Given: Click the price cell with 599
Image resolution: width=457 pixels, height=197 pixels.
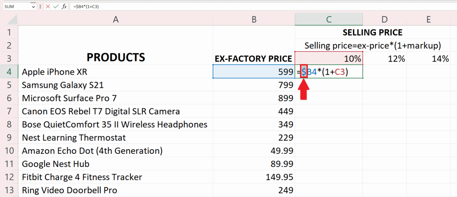Looking at the screenshot, I should coord(254,71).
